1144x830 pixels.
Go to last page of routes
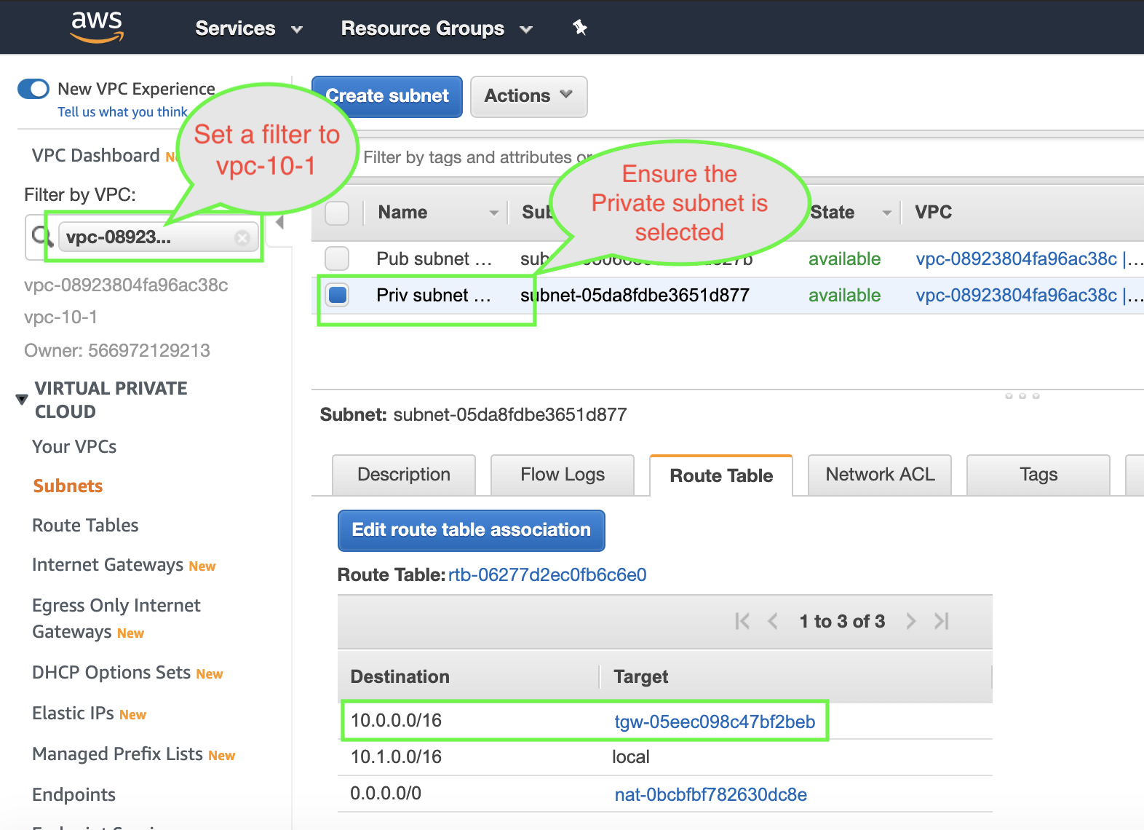coord(942,621)
